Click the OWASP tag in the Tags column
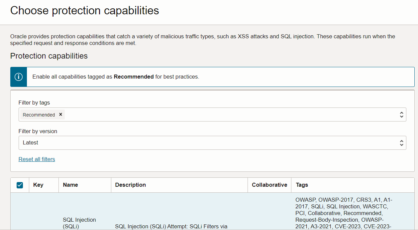 click(302, 200)
